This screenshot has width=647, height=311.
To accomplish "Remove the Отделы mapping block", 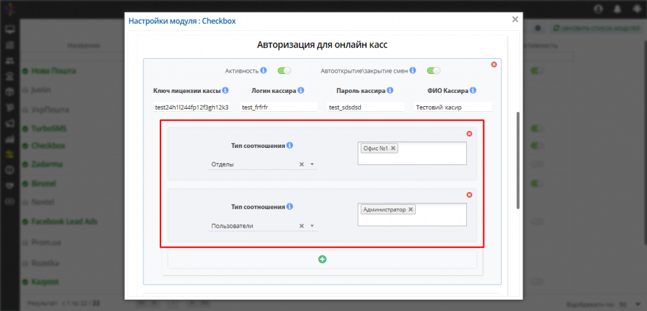I will pos(469,134).
